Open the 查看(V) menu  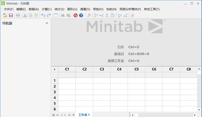pyautogui.click(x=85, y=9)
